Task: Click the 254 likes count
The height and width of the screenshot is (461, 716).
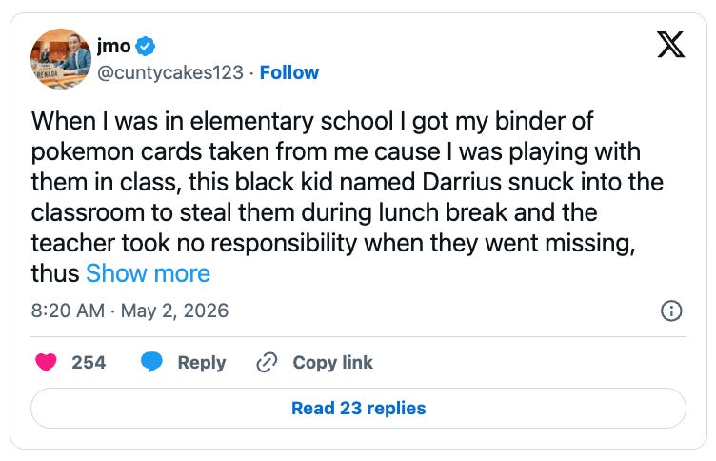Action: click(89, 362)
